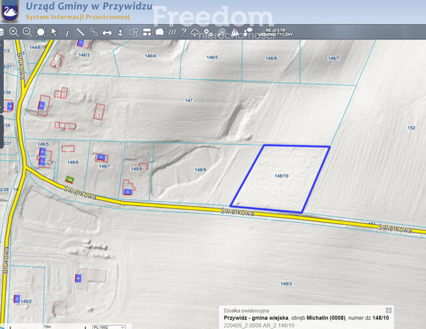The image size is (426, 329).
Task: Click the cloud download icon
Action: click(x=195, y=31)
